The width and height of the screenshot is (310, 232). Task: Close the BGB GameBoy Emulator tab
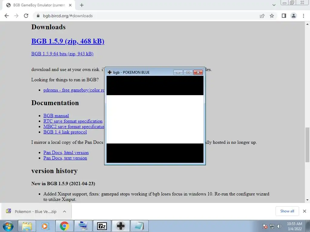(70, 5)
